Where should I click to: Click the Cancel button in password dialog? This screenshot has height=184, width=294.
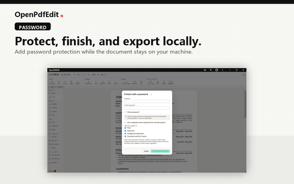(x=146, y=151)
